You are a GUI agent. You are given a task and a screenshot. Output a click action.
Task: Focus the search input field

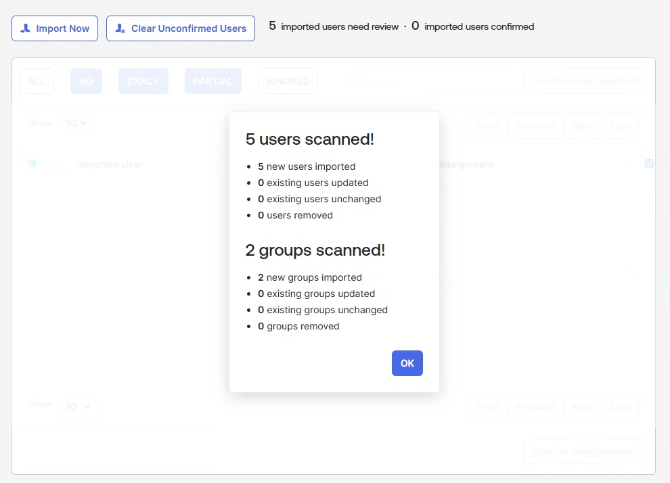(x=432, y=82)
